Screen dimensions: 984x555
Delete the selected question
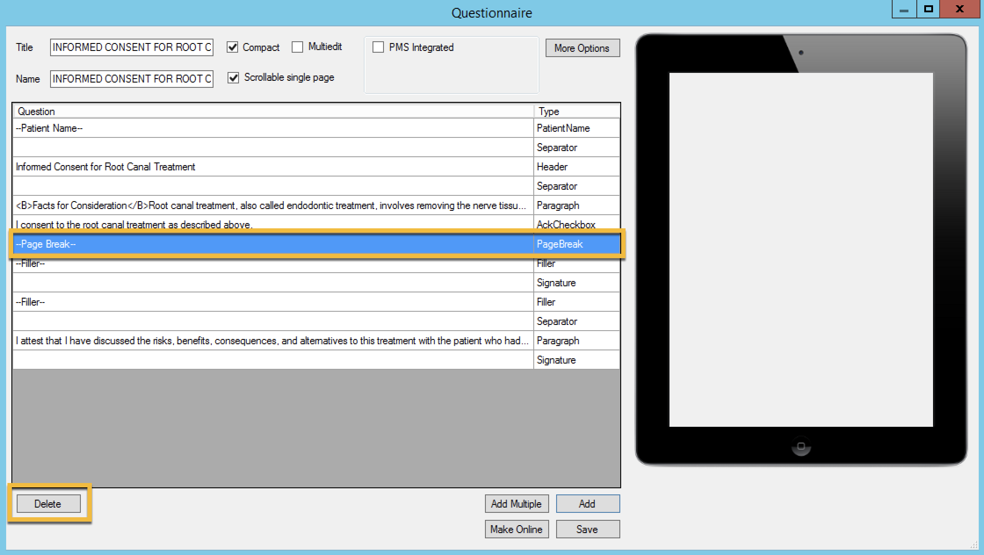49,504
